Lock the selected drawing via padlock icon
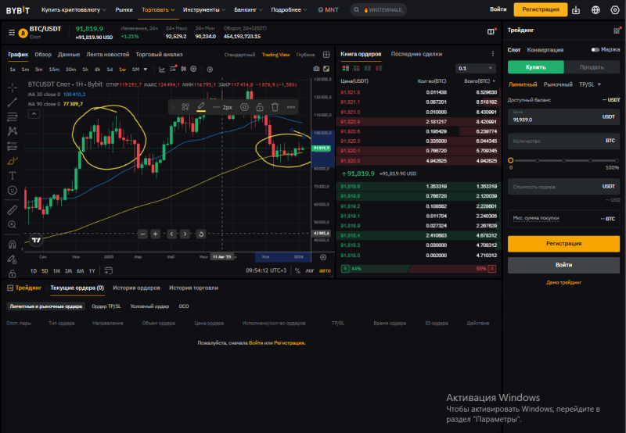Screen dimensions: 626x433 259,106
